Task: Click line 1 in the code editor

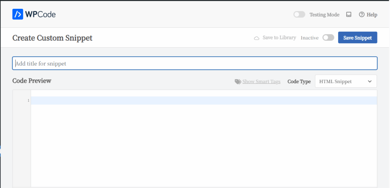Action: [x=204, y=100]
